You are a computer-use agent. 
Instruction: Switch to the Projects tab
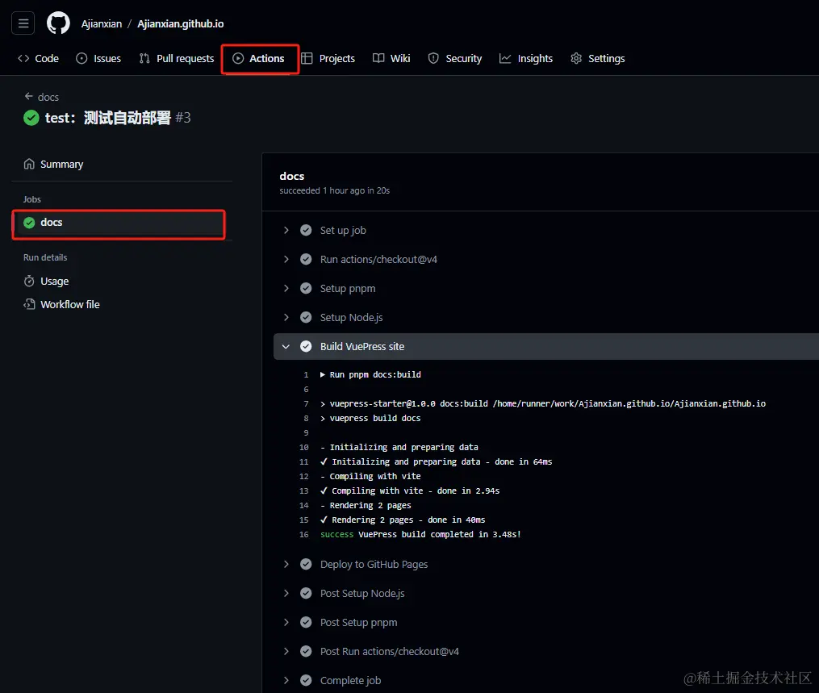(328, 59)
